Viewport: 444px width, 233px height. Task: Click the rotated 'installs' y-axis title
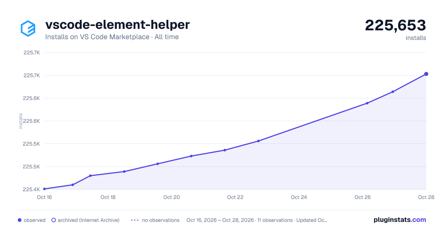click(x=21, y=121)
